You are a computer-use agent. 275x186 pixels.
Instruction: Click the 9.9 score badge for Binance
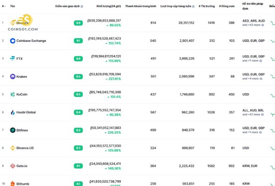pyautogui.click(x=78, y=23)
